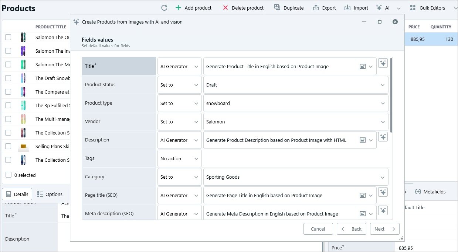Maximize the Create Products dialog
The image size is (458, 252).
[380, 22]
